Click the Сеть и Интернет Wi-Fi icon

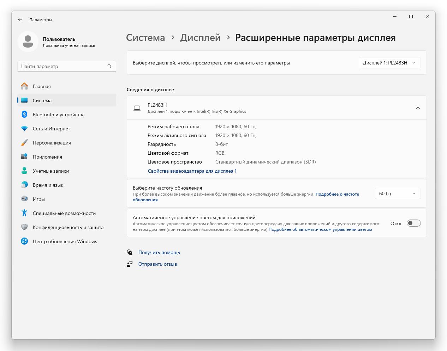click(x=24, y=128)
